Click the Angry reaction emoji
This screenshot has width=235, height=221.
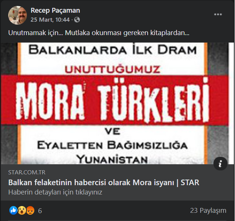pos(30,210)
